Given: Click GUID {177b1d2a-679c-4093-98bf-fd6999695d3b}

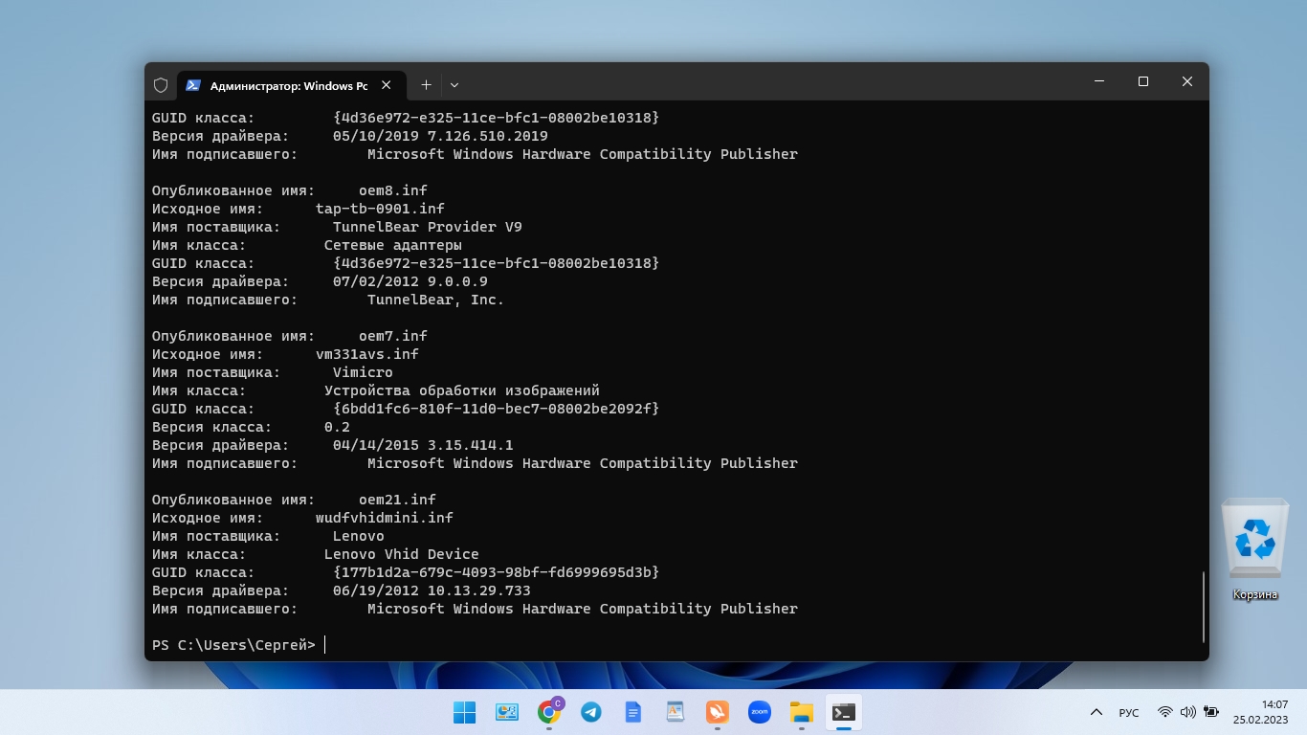Looking at the screenshot, I should [496, 572].
